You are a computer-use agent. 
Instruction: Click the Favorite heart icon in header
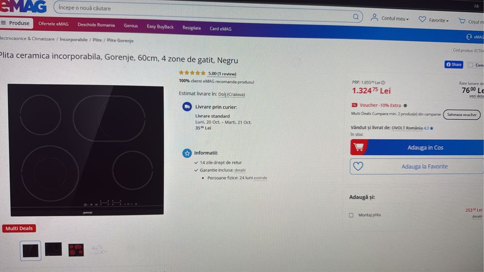coord(422,19)
